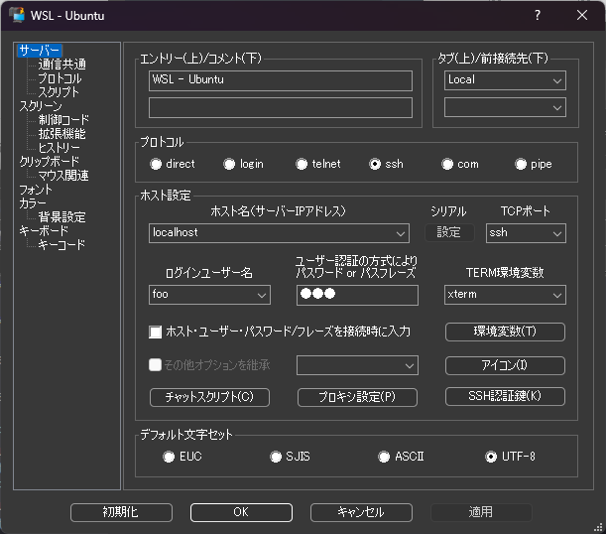Click the 環境変数(T) button

(x=505, y=332)
